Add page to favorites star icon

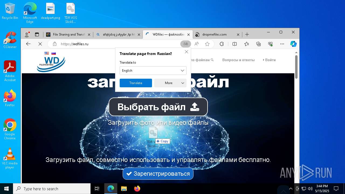(x=207, y=44)
